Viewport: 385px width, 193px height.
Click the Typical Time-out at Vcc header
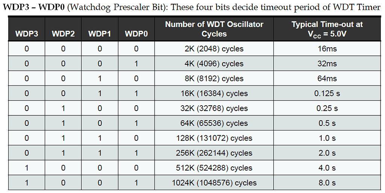coord(327,29)
